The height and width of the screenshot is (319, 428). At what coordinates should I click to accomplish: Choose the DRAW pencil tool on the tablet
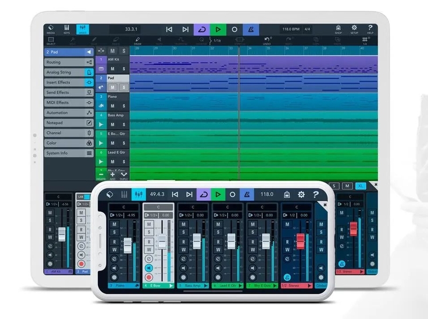point(137,41)
